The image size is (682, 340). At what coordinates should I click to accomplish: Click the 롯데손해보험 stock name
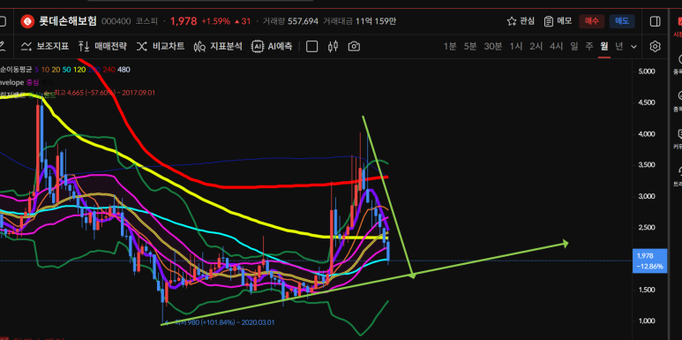click(x=68, y=21)
